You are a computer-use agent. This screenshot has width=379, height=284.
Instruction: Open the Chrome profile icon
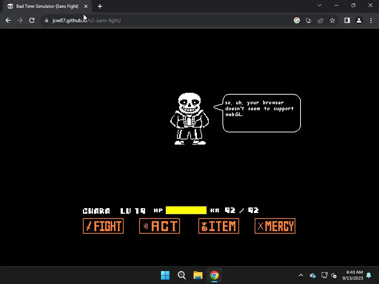pyautogui.click(x=359, y=21)
